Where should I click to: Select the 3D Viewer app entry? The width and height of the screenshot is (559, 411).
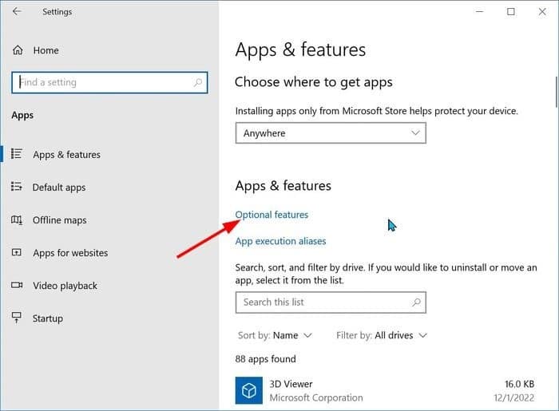pyautogui.click(x=385, y=391)
